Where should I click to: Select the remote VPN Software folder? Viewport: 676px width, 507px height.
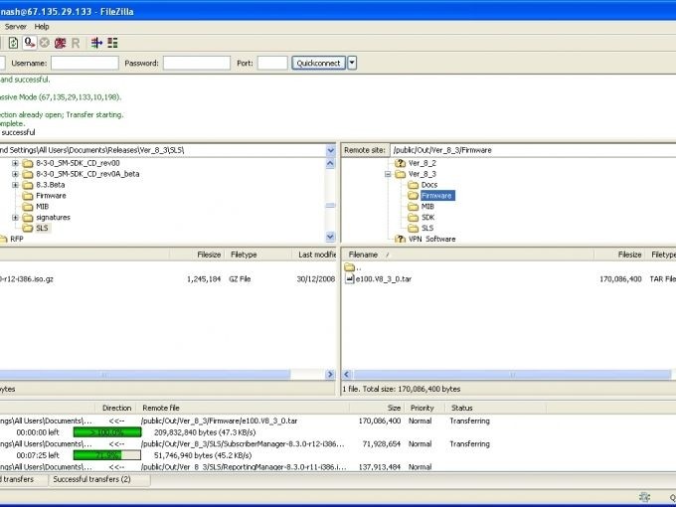[431, 239]
